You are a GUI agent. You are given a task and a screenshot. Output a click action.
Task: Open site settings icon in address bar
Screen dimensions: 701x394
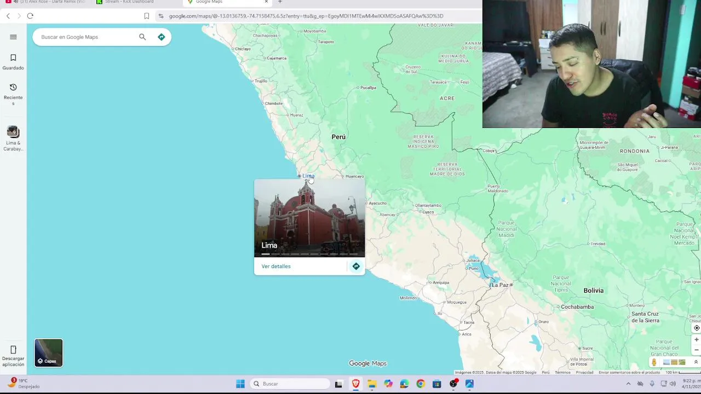pyautogui.click(x=161, y=16)
